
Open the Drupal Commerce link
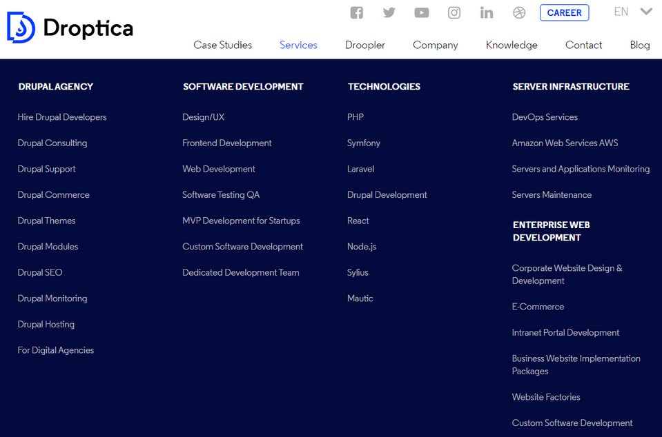[54, 194]
